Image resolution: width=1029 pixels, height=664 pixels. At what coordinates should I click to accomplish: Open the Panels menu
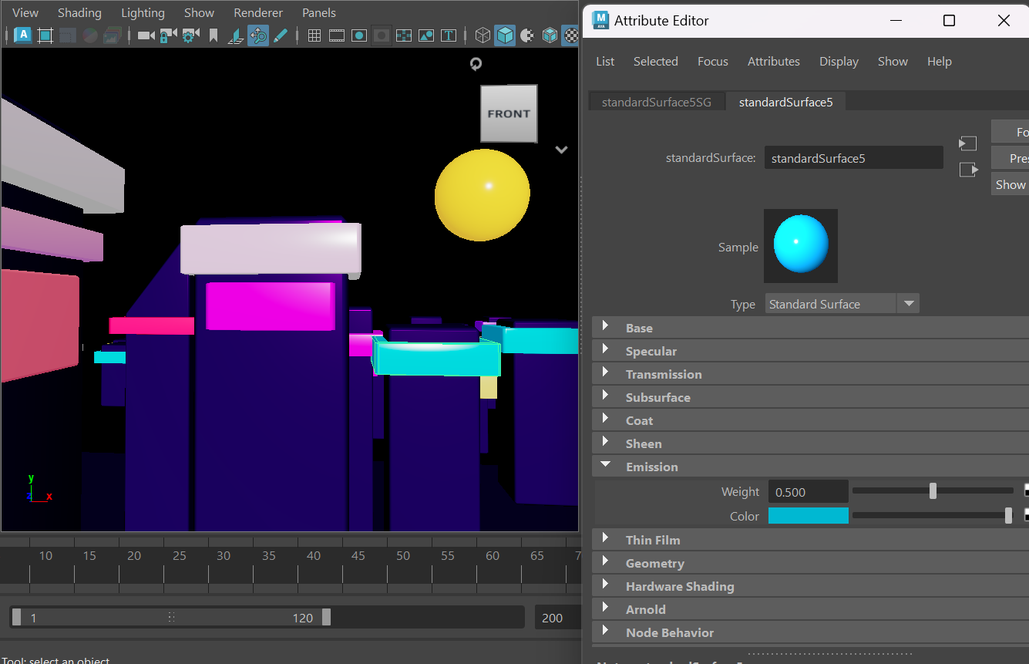coord(319,13)
